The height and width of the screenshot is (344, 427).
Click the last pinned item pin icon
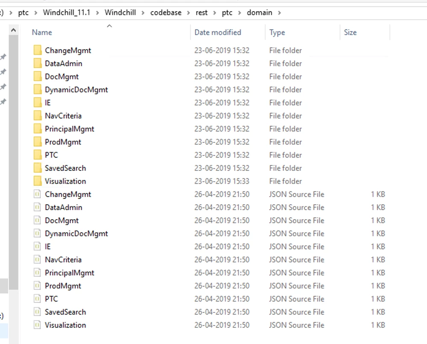3,102
